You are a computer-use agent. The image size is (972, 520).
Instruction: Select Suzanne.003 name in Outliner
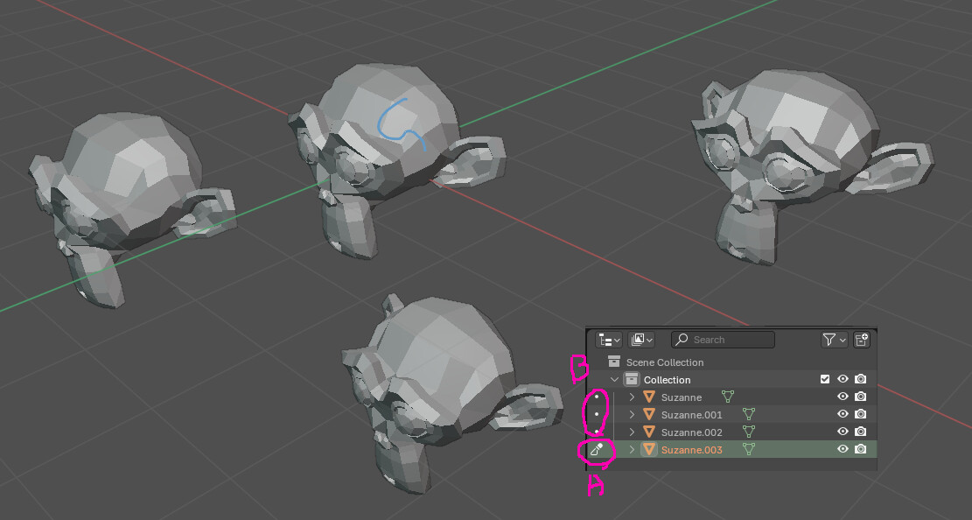pos(691,449)
